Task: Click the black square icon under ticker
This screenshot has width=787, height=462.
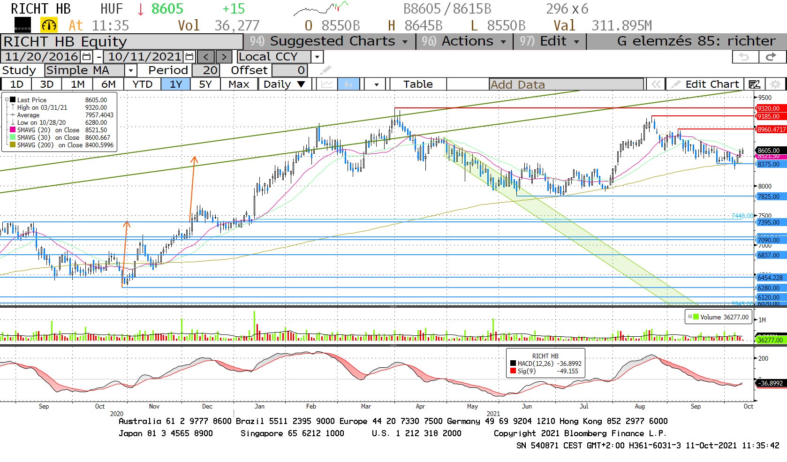Action: pyautogui.click(x=23, y=25)
